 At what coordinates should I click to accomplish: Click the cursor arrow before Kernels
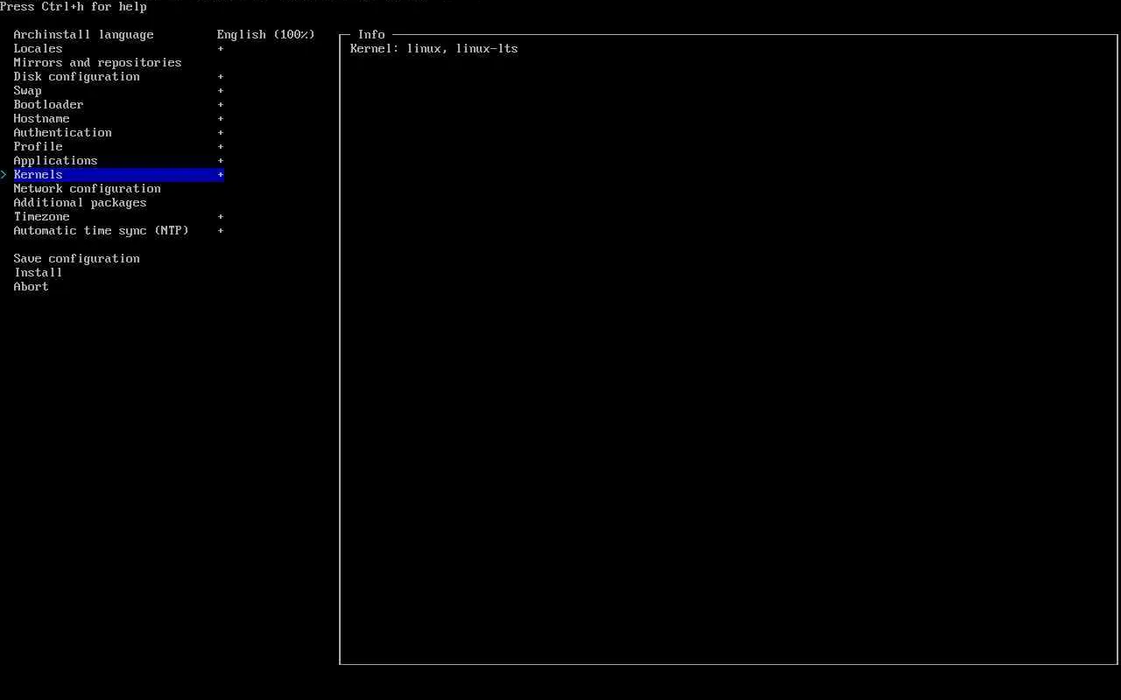(4, 174)
